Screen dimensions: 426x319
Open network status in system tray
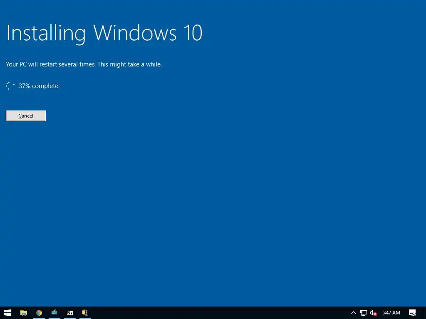coord(364,313)
